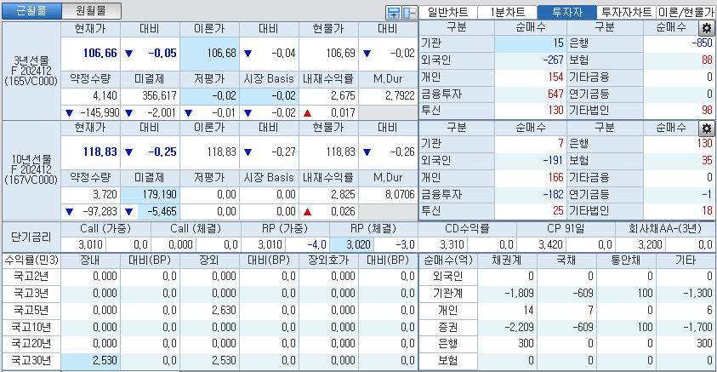Click the 10년선물 F 202412 label
Viewport: 717px width, 372px height.
pyautogui.click(x=31, y=169)
